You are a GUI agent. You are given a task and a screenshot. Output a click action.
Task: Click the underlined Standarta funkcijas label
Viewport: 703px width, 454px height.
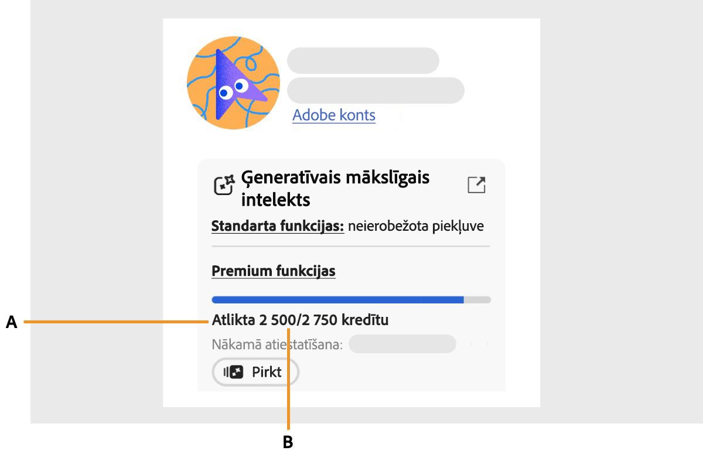pos(277,226)
